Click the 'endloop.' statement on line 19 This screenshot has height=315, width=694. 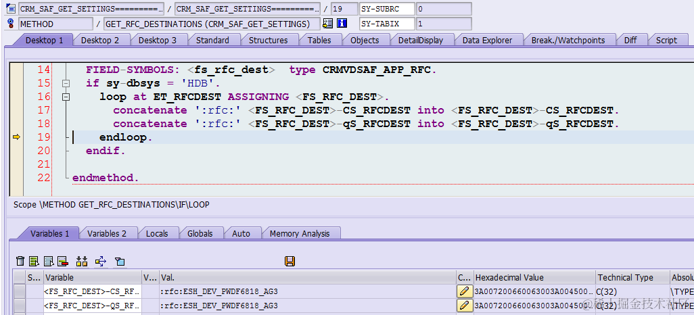coord(126,138)
